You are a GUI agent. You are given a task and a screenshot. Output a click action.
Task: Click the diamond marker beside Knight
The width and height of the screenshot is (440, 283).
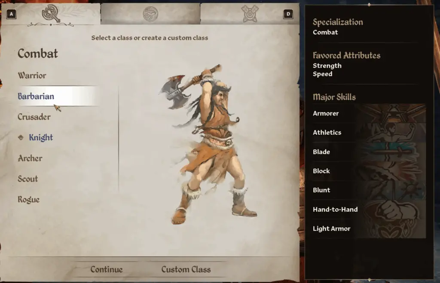[x=21, y=137]
